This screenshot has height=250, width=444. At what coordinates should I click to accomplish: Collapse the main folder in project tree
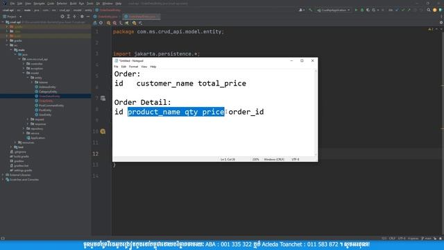tap(11, 50)
